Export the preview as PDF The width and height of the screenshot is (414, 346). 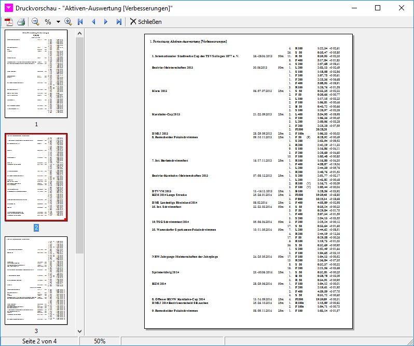coord(9,22)
